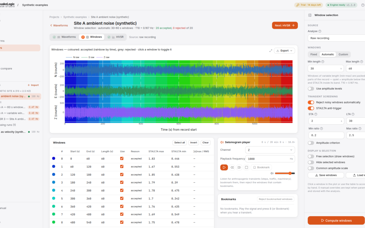Click Next: HVSR button

click(x=285, y=26)
